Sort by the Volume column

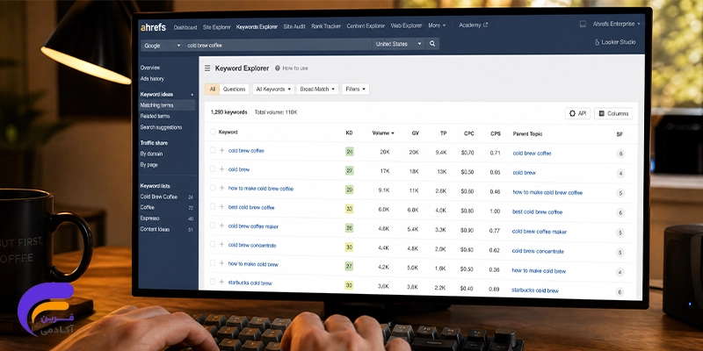coord(383,133)
